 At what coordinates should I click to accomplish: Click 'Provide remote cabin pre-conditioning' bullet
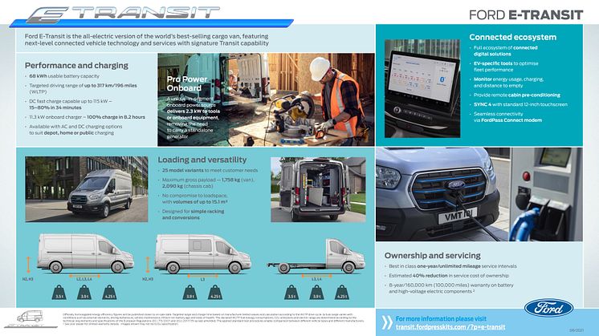(517, 95)
